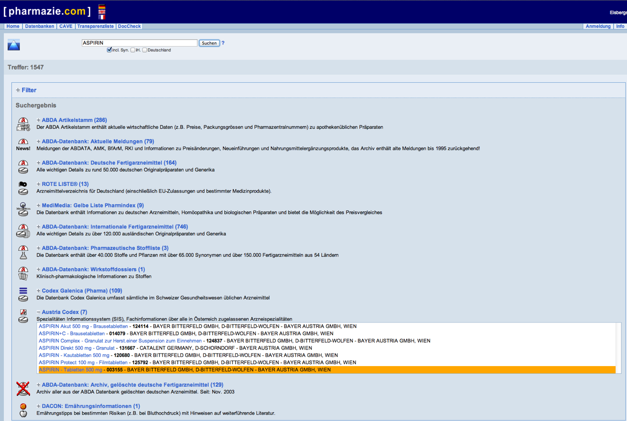627x421 pixels.
Task: Open search help question mark
Action: coord(223,43)
